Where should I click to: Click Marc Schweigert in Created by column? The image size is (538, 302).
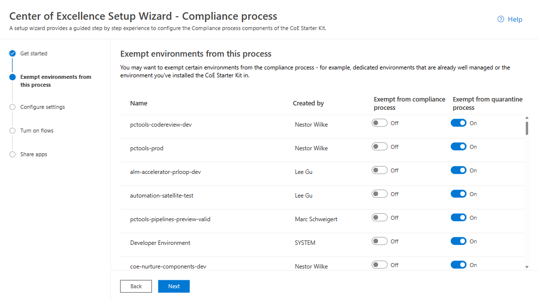pyautogui.click(x=316, y=219)
